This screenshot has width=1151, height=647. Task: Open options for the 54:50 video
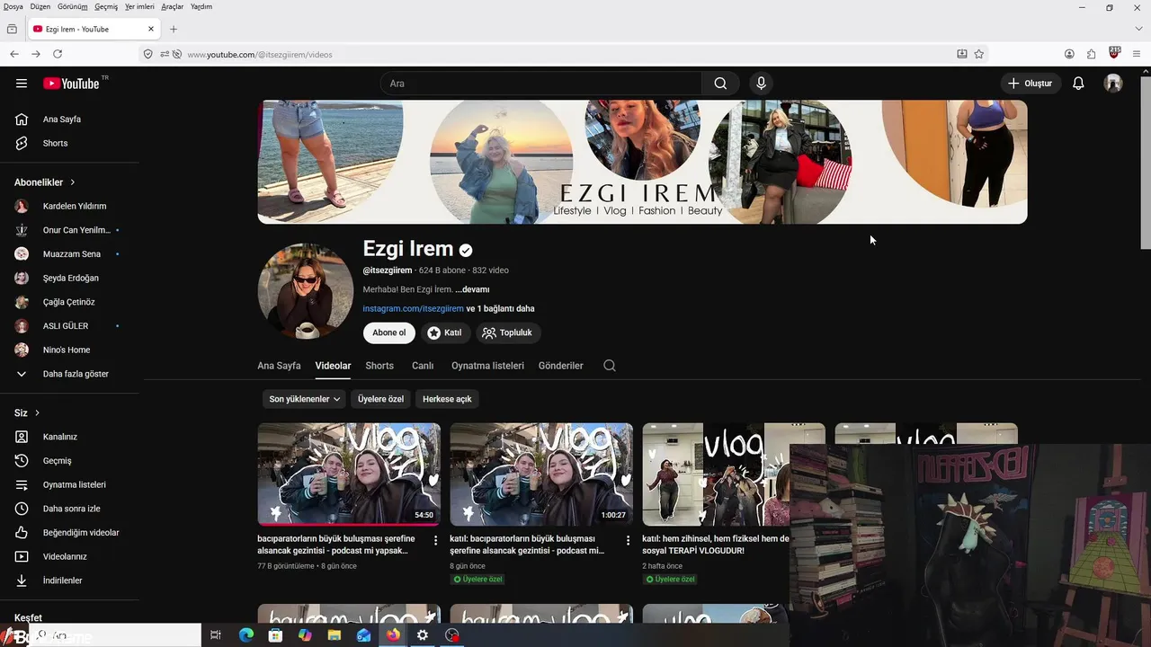tap(436, 540)
